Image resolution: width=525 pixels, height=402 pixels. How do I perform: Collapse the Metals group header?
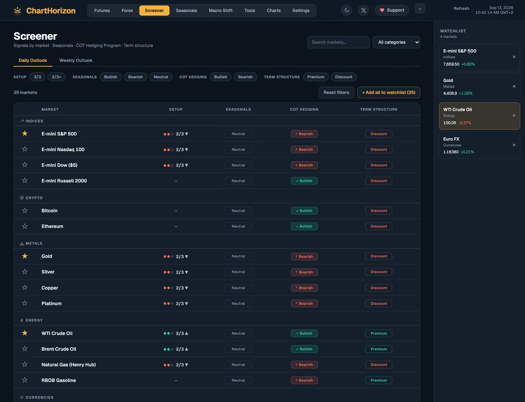click(x=217, y=243)
